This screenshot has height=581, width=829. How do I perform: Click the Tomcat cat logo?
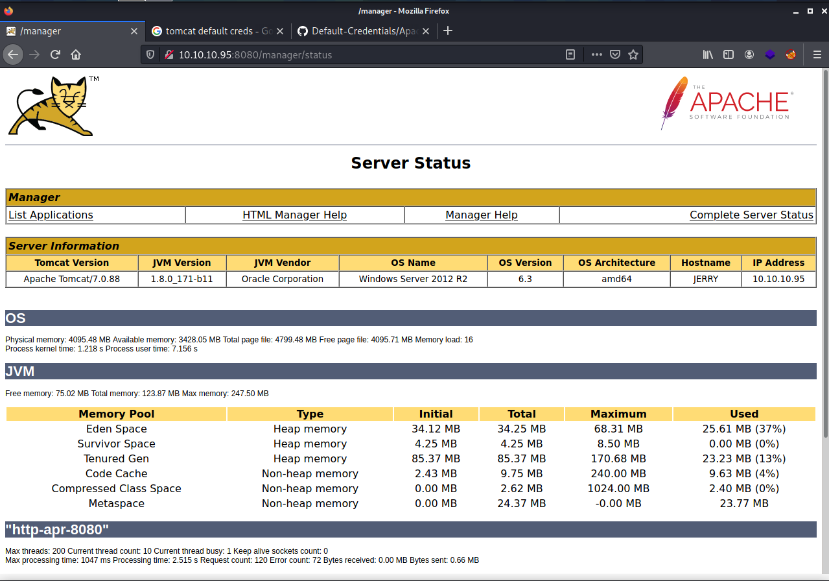click(53, 106)
